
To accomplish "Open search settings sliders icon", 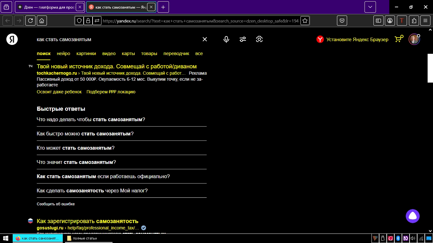I will click(243, 39).
